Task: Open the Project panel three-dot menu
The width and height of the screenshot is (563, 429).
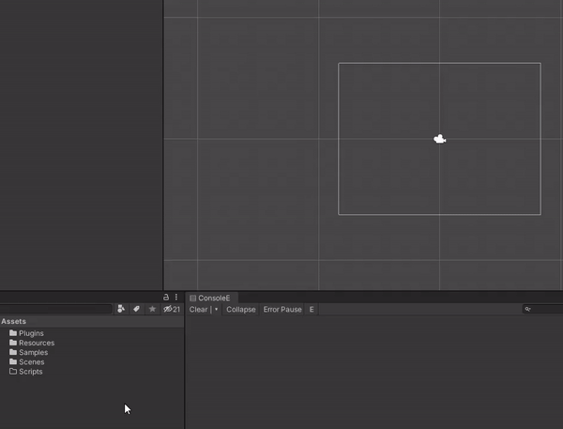Action: coord(176,298)
